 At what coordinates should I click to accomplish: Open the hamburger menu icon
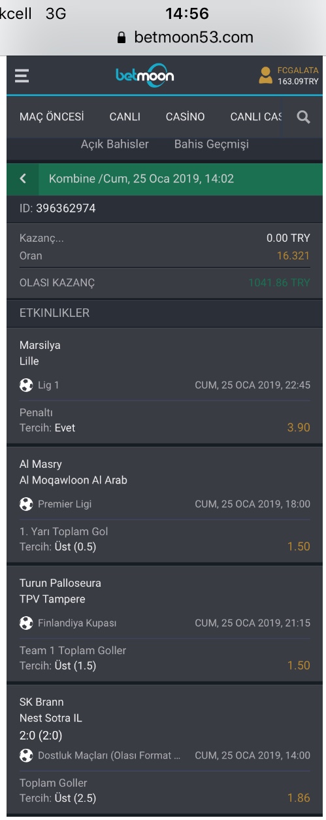[x=22, y=76]
